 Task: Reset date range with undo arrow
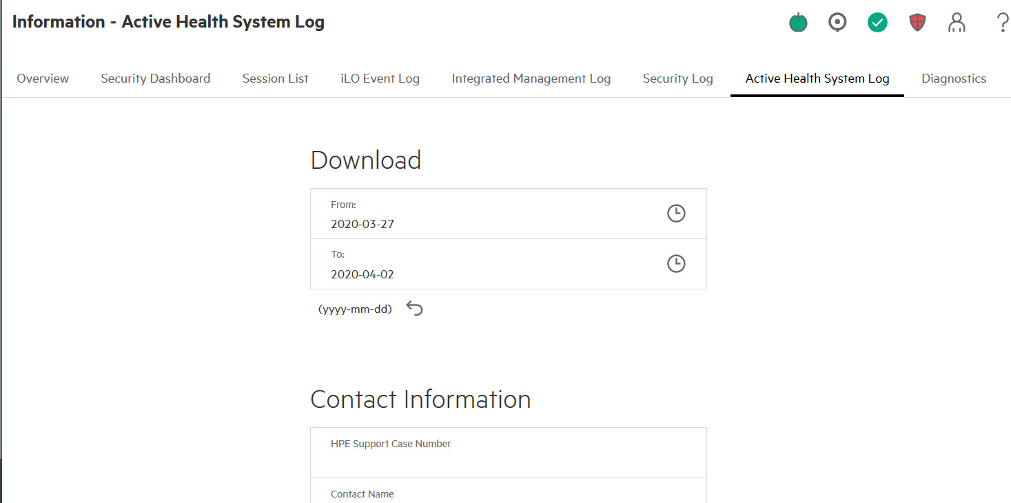click(x=414, y=309)
